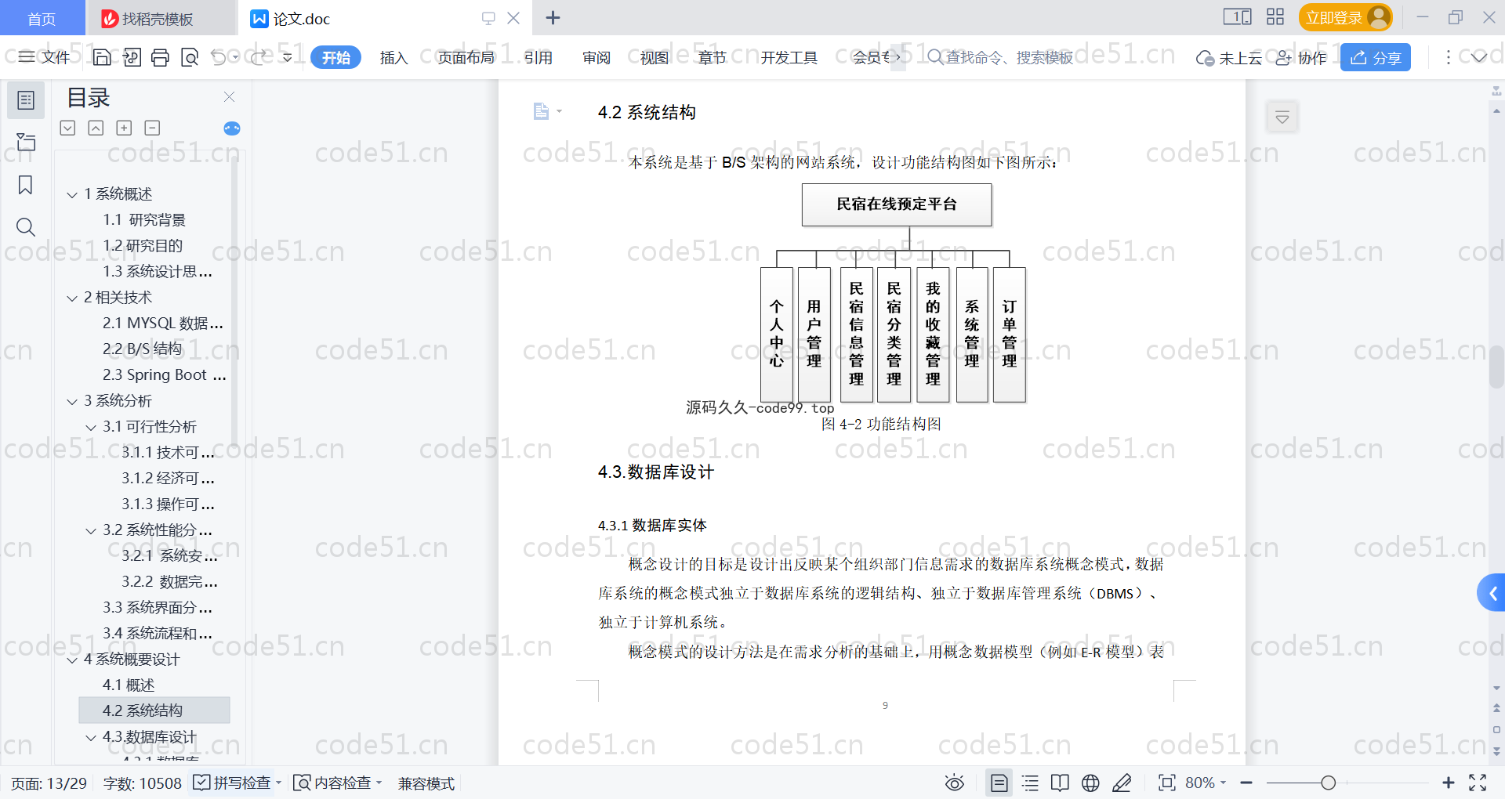Click the eye protection mode icon
This screenshot has height=799, width=1505.
coord(954,783)
